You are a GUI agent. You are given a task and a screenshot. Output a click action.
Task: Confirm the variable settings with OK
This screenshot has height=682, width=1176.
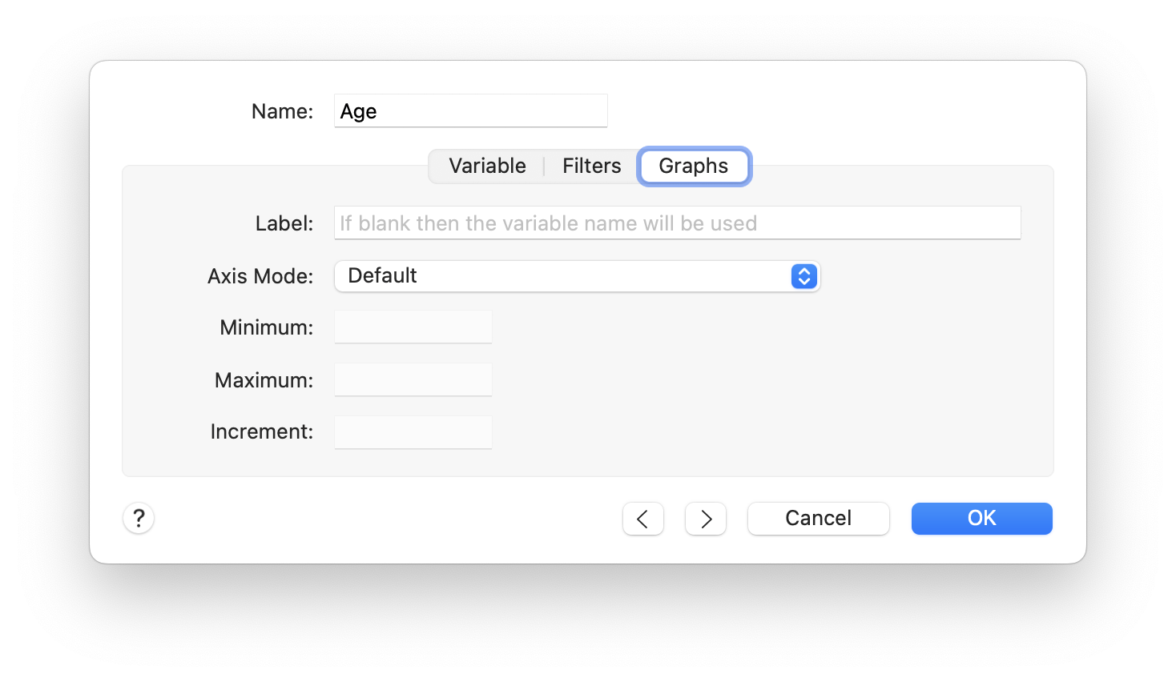tap(981, 518)
